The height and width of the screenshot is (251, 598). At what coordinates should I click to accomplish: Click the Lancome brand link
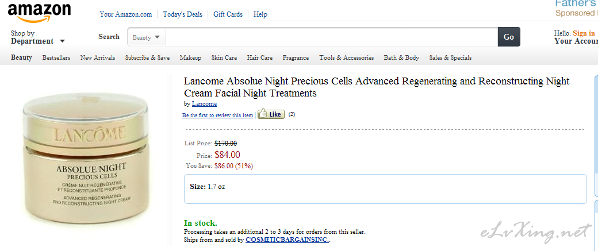coord(204,103)
